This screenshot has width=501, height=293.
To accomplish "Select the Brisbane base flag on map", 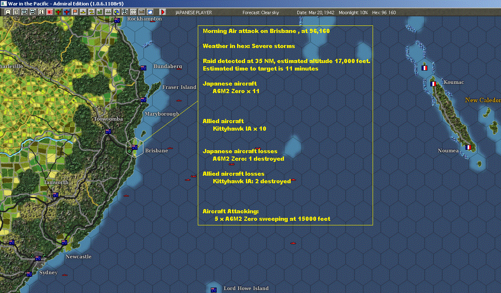I will pyautogui.click(x=135, y=147).
